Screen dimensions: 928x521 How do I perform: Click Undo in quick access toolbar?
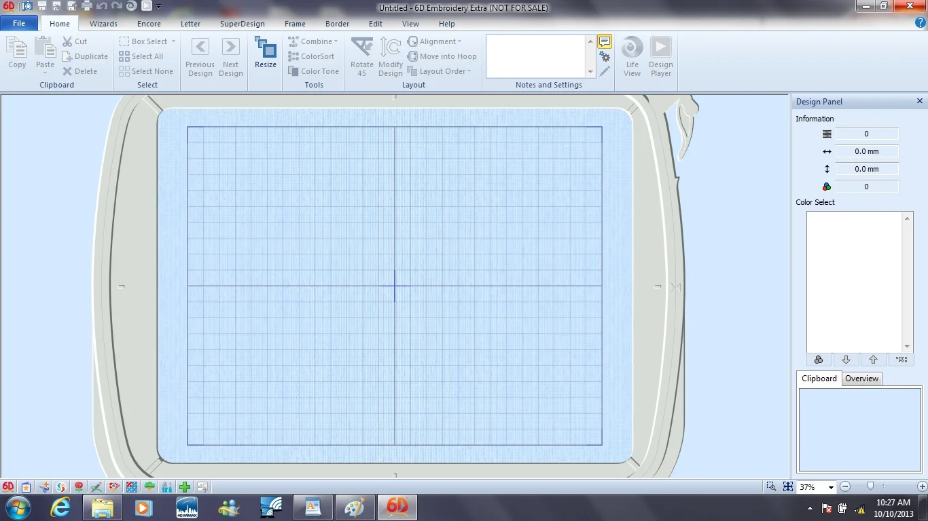(102, 6)
